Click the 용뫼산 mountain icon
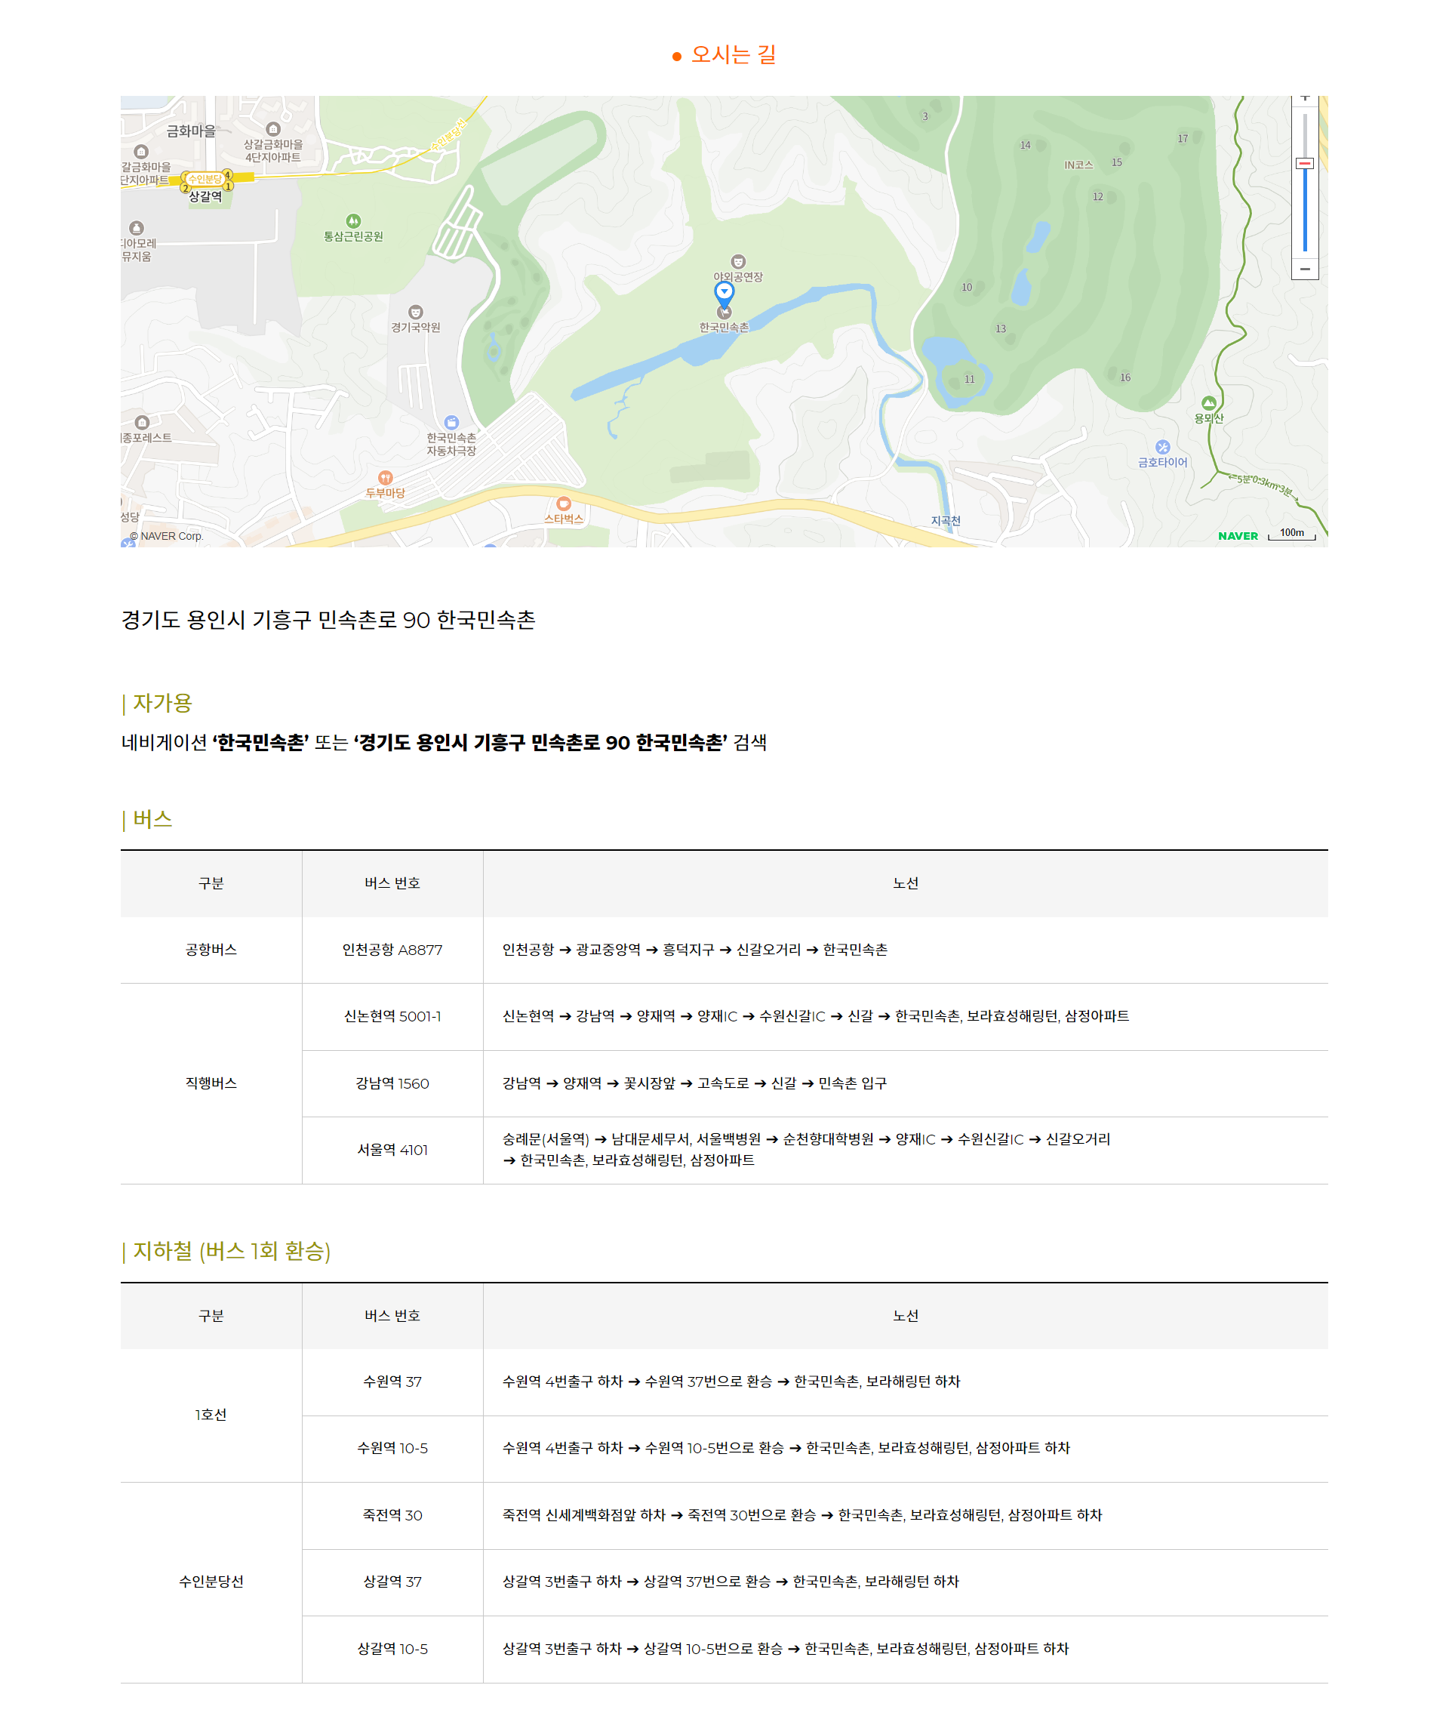Image resolution: width=1449 pixels, height=1722 pixels. (1208, 403)
